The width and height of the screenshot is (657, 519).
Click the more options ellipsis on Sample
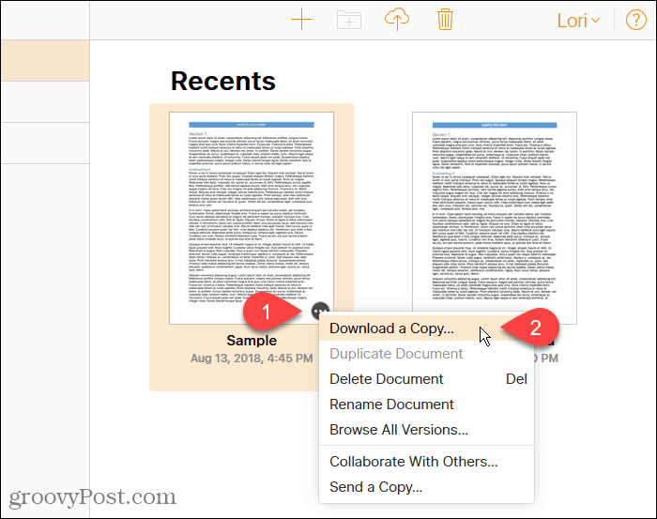click(321, 312)
